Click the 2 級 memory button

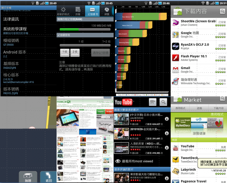tap(75, 53)
